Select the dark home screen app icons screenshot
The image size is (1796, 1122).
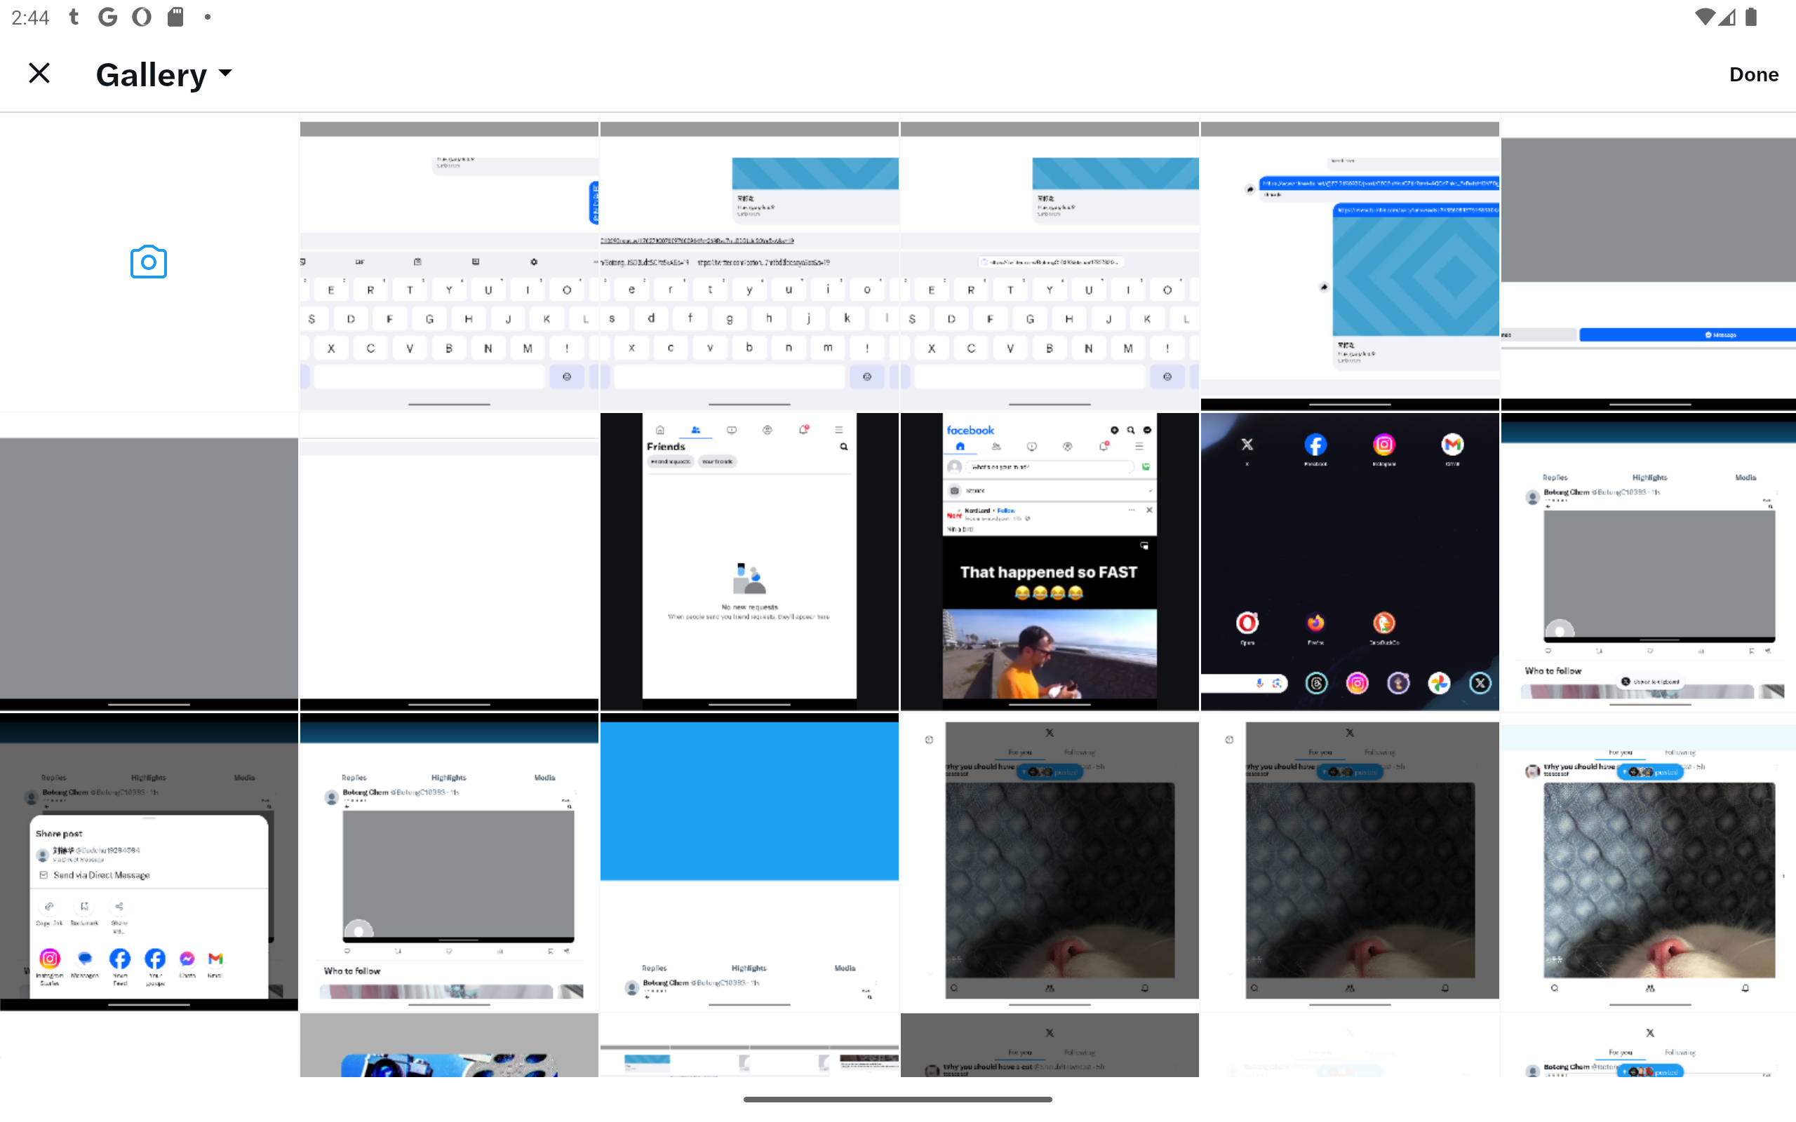pos(1349,562)
